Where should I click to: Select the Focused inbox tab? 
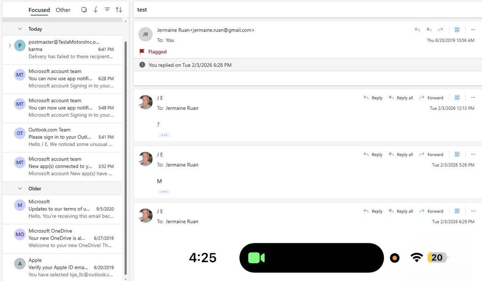coord(39,10)
